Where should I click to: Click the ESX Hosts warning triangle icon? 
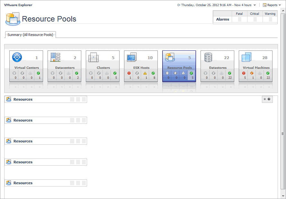(x=145, y=73)
